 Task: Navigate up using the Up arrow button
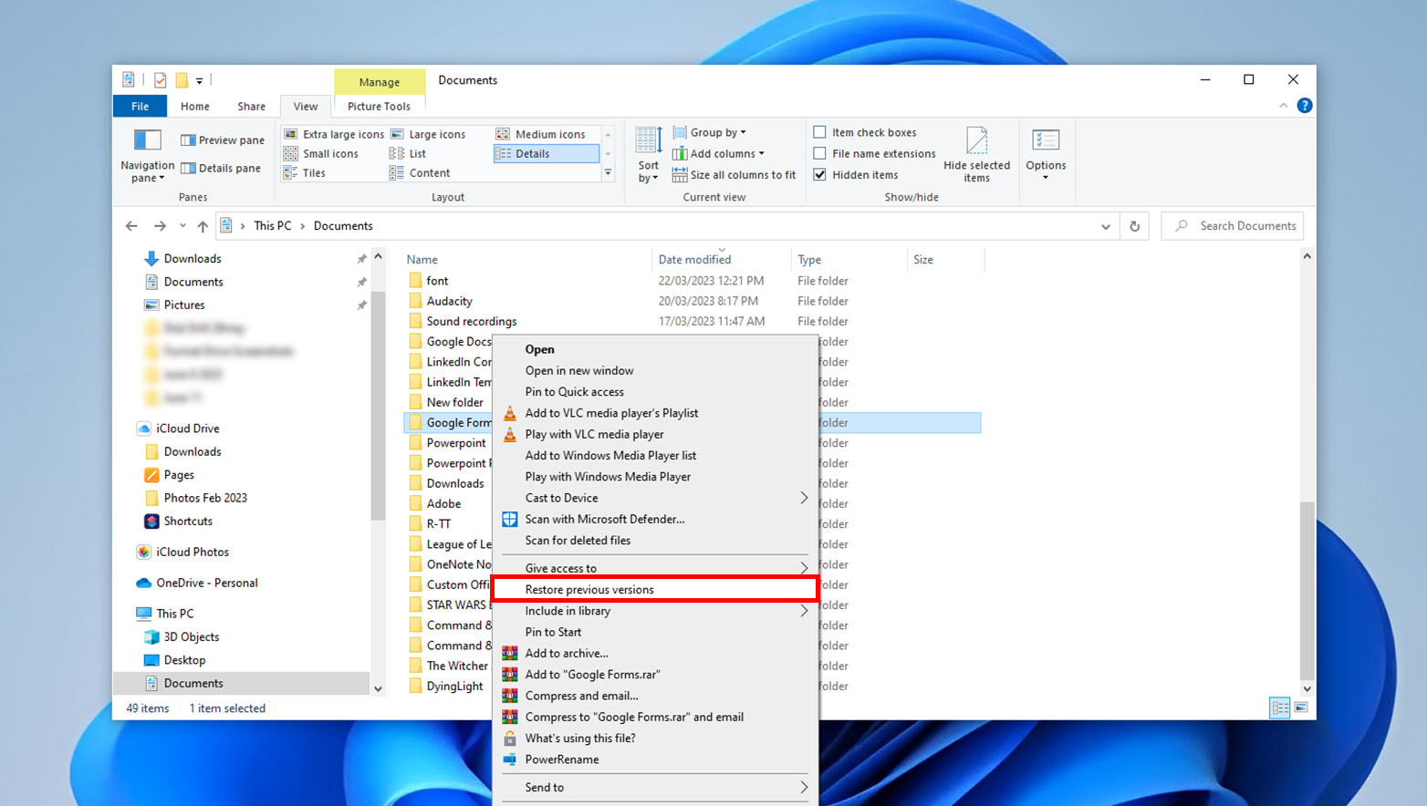(x=202, y=225)
